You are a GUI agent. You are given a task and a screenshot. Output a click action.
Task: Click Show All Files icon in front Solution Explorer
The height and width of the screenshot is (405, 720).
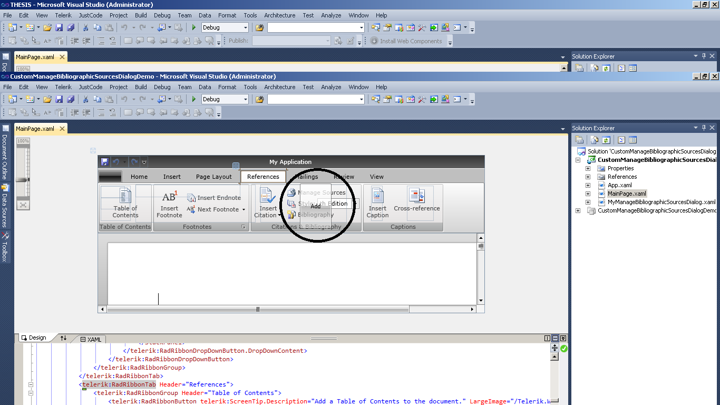(595, 140)
